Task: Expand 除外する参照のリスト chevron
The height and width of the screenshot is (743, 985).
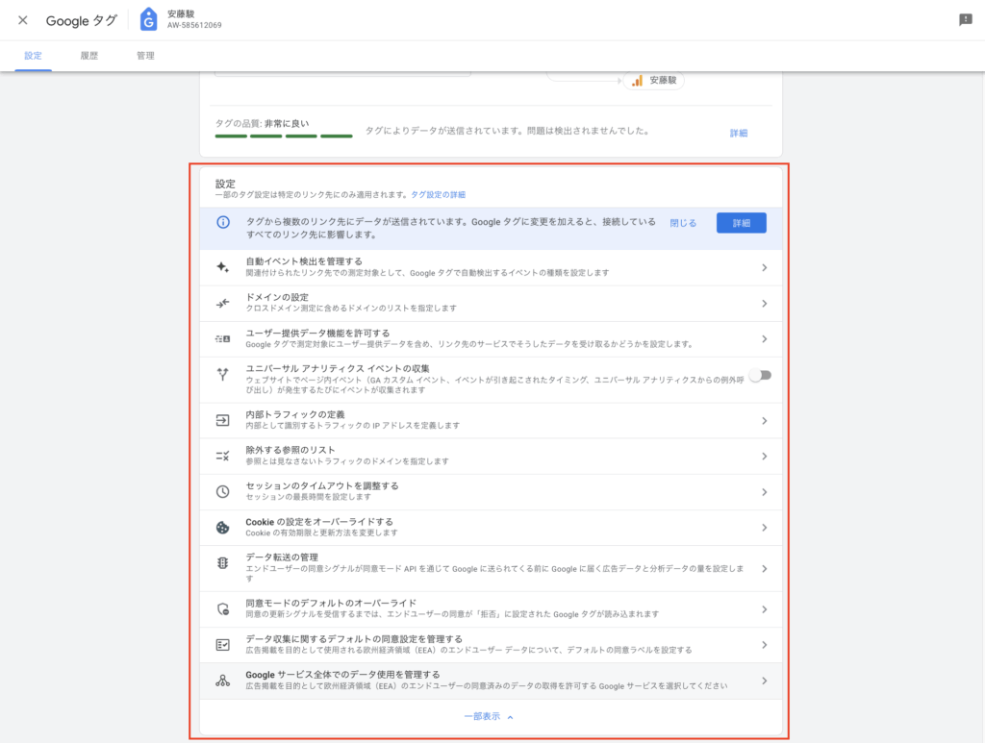Action: [x=764, y=457]
